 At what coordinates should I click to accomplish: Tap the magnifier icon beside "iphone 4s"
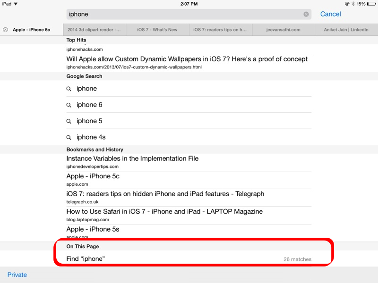[69, 137]
